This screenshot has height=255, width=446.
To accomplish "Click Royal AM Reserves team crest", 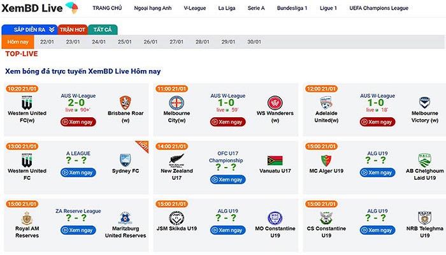I will pos(27,218).
